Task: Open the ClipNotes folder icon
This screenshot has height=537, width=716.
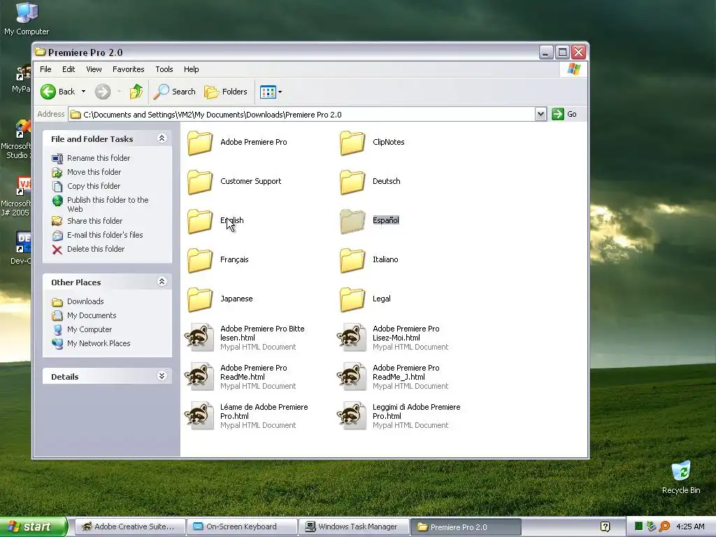Action: (x=352, y=143)
